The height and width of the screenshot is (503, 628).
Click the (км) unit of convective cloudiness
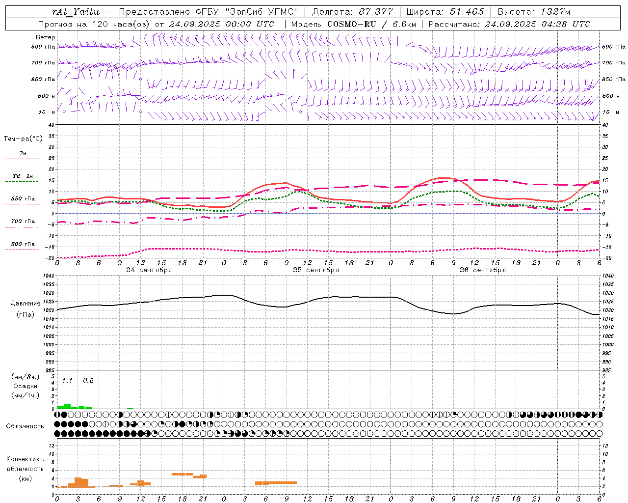[x=26, y=479]
